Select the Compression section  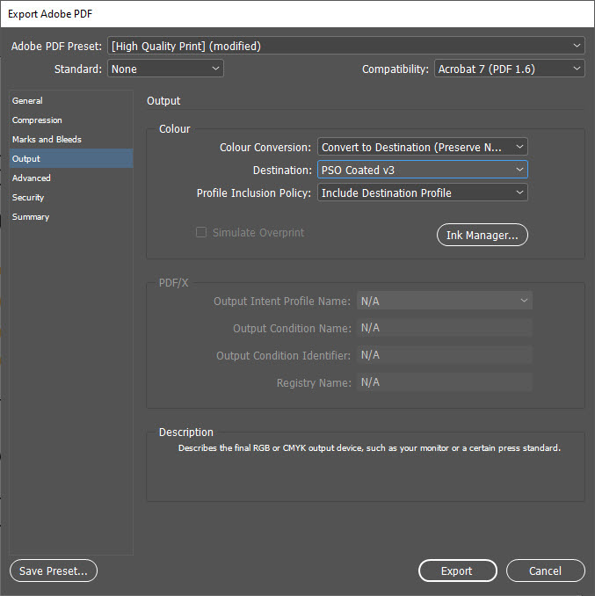(71, 120)
